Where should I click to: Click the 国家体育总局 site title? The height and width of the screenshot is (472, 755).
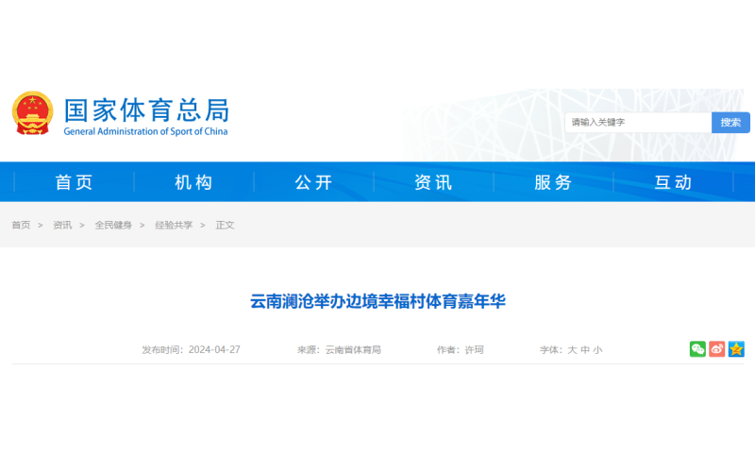(x=146, y=110)
